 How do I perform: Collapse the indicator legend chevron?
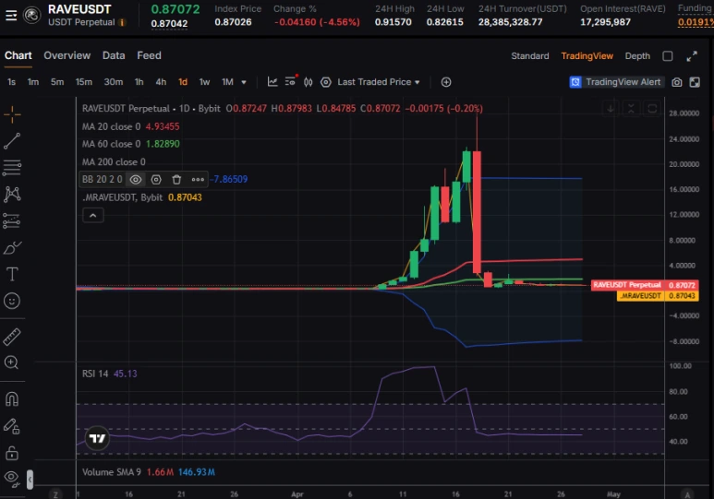click(x=93, y=215)
